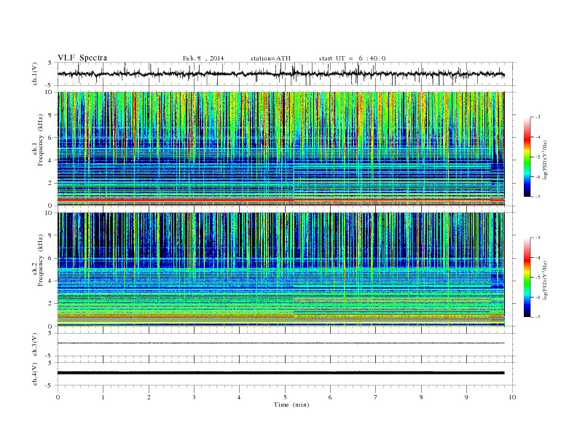Click '-5' on the ch.1 color bar scale

click(538, 157)
